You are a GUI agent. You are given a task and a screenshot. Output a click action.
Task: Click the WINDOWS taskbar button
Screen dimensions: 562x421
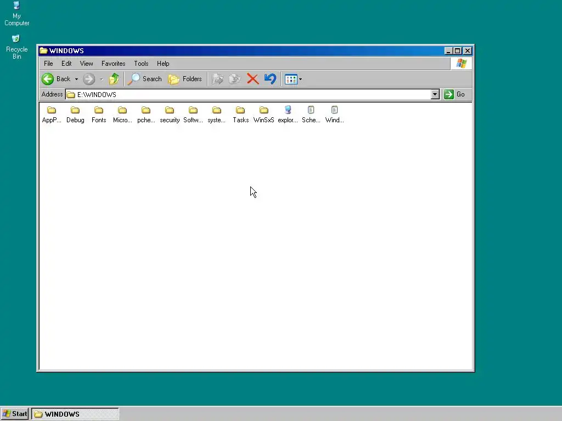75,414
